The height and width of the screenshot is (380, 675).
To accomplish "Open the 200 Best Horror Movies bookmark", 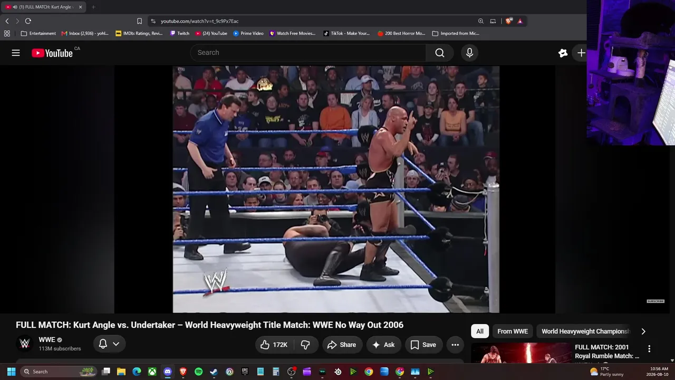I will (x=401, y=33).
